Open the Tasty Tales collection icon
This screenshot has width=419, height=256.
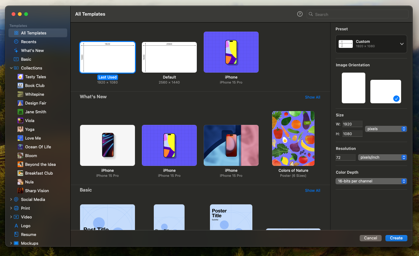(x=20, y=77)
